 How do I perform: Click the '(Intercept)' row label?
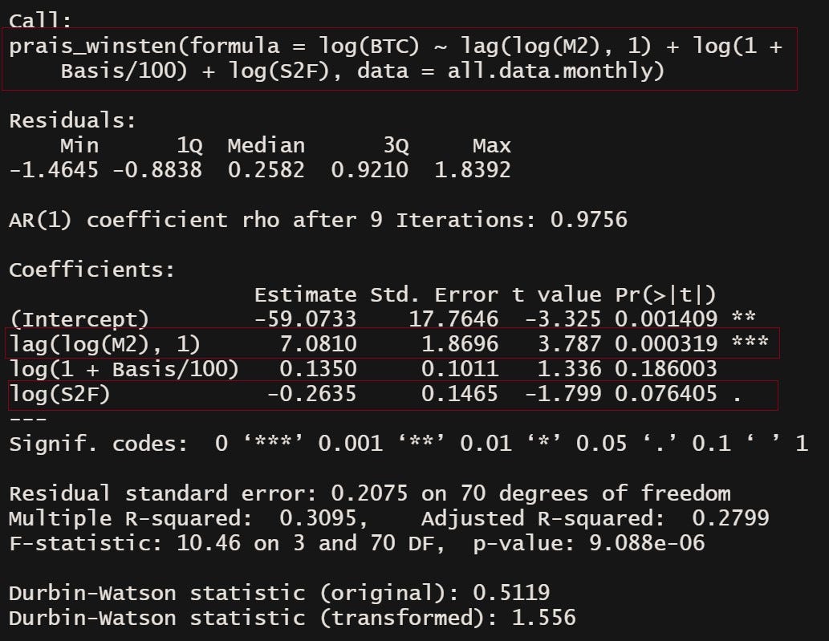pyautogui.click(x=79, y=319)
